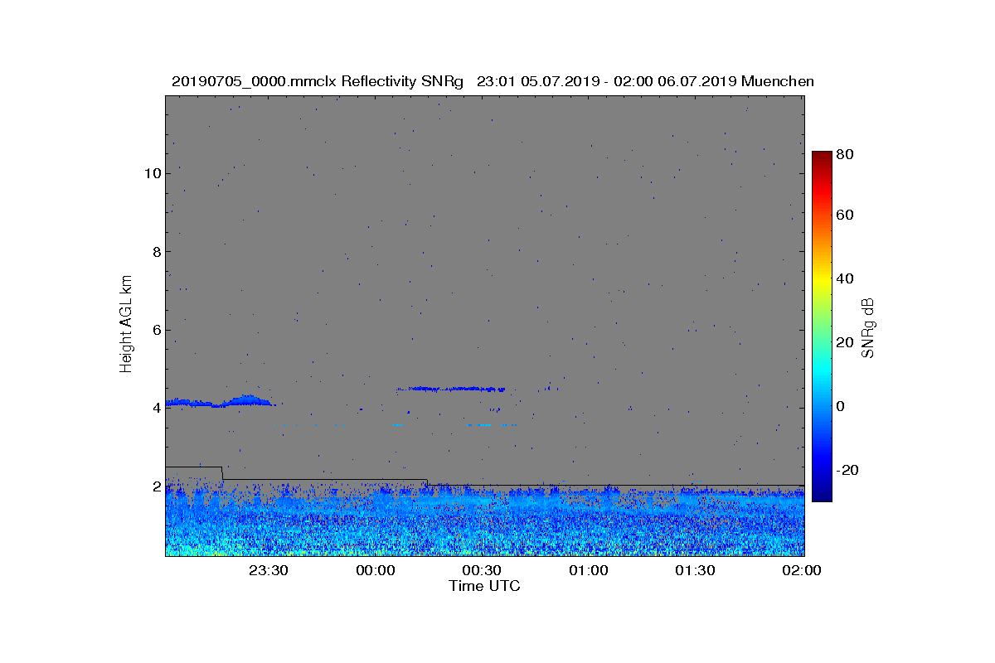Click the blue cloud layer near 4 km
Image resolution: width=995 pixels, height=663 pixels.
pyautogui.click(x=221, y=402)
